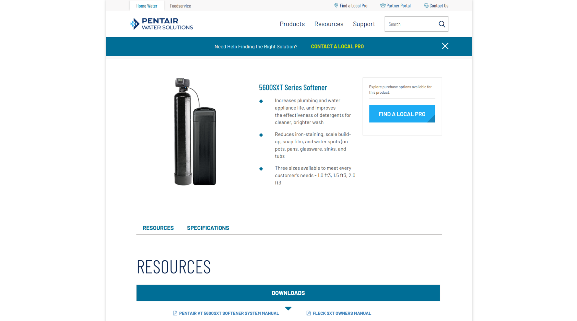Click the Find a Local Pro button
This screenshot has width=577, height=321.
tap(402, 114)
